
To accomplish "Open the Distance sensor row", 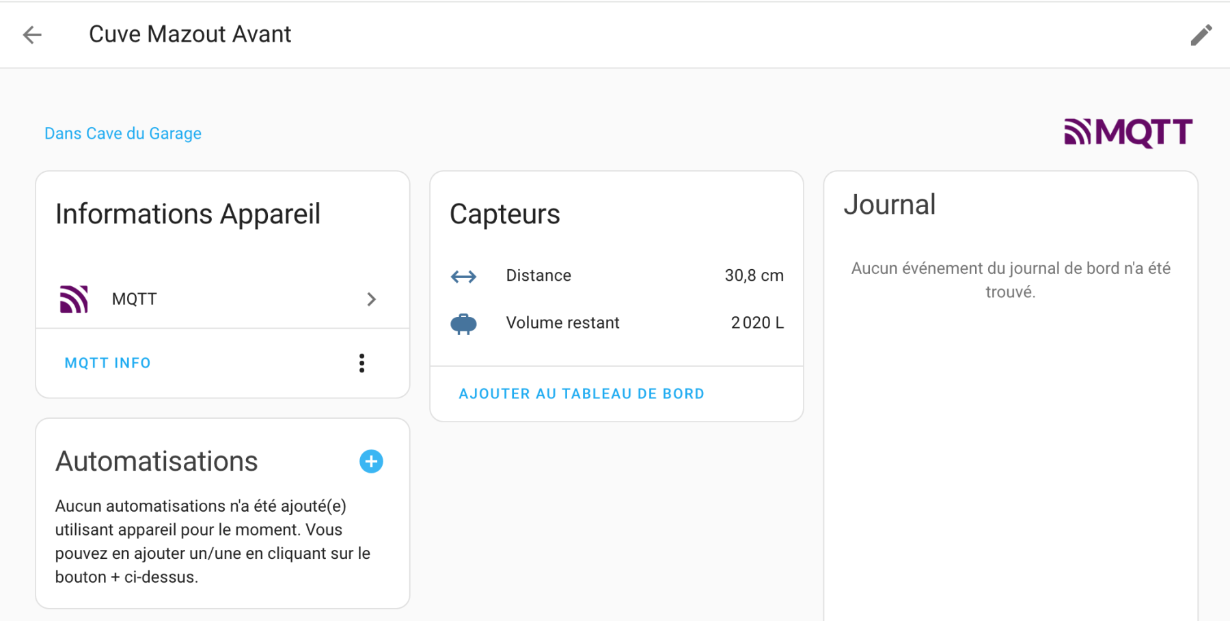I will pos(616,276).
